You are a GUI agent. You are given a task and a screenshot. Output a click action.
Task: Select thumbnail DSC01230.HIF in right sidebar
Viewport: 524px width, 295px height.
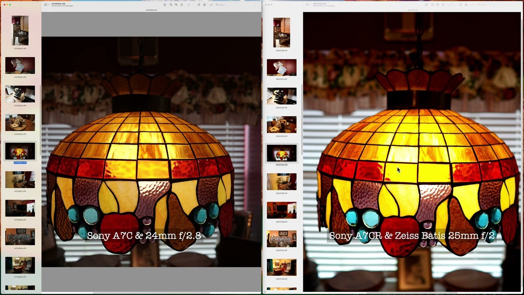click(282, 32)
